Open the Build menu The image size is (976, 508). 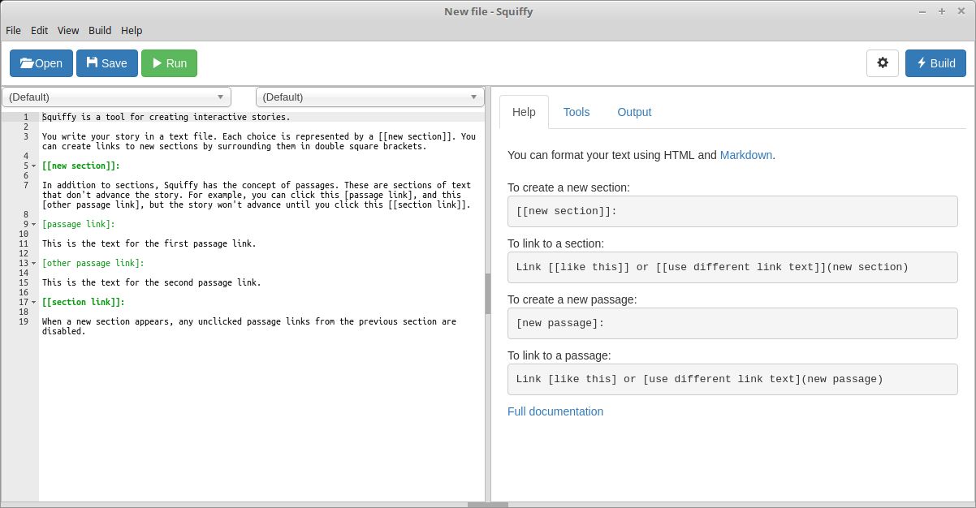click(x=100, y=30)
